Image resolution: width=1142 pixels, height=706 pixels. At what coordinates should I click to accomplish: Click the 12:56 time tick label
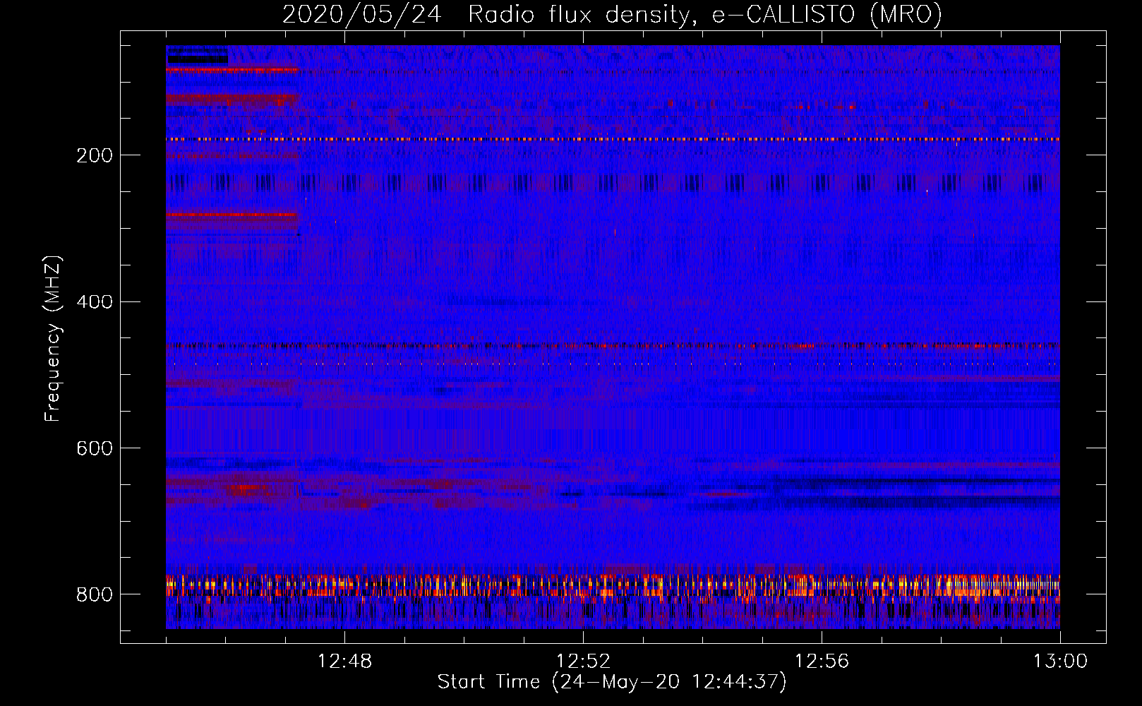tap(822, 662)
